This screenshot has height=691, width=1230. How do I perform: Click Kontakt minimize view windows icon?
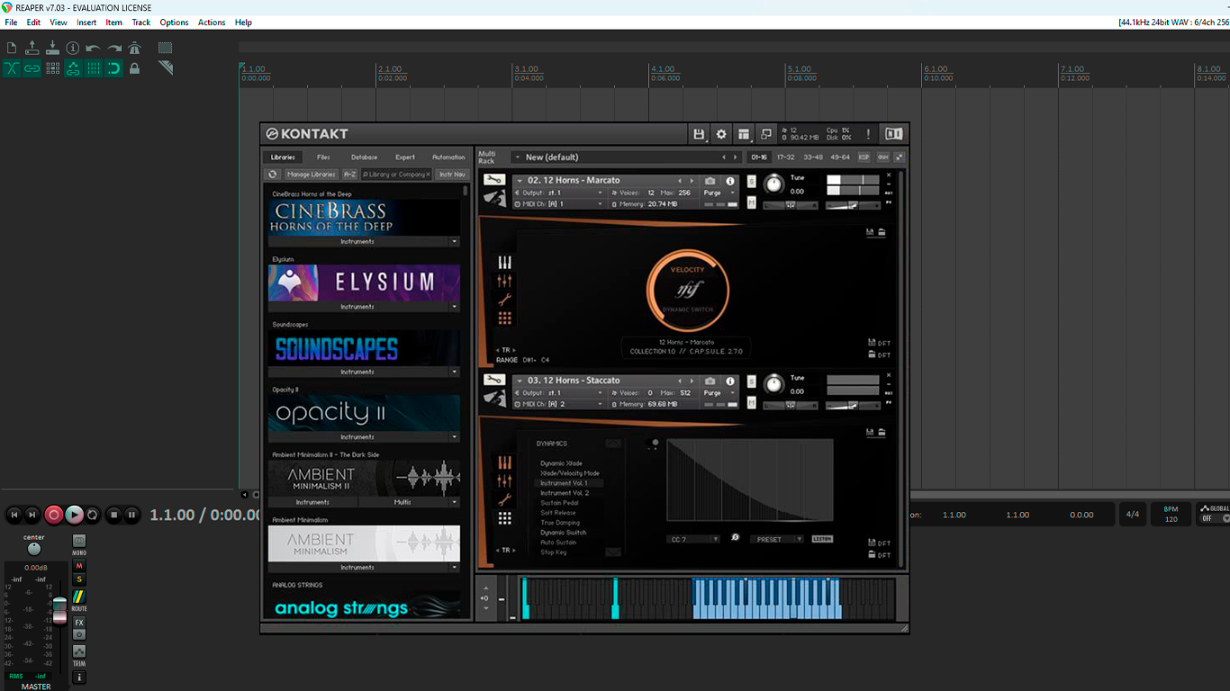[x=766, y=134]
